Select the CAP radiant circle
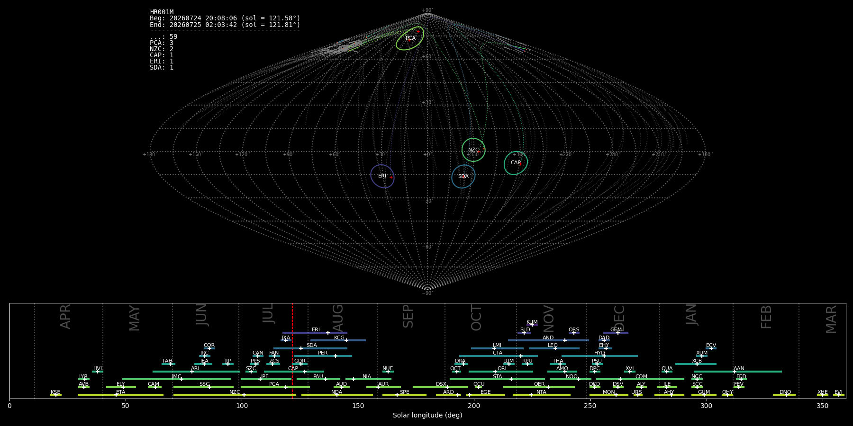The width and height of the screenshot is (853, 426). [516, 163]
